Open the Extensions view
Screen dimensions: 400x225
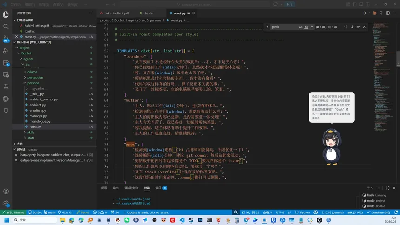[x=6, y=63]
